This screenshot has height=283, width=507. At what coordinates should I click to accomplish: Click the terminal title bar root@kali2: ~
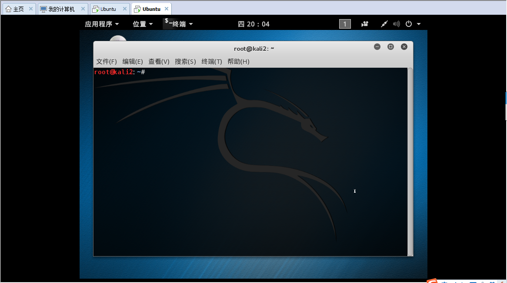[x=254, y=49]
